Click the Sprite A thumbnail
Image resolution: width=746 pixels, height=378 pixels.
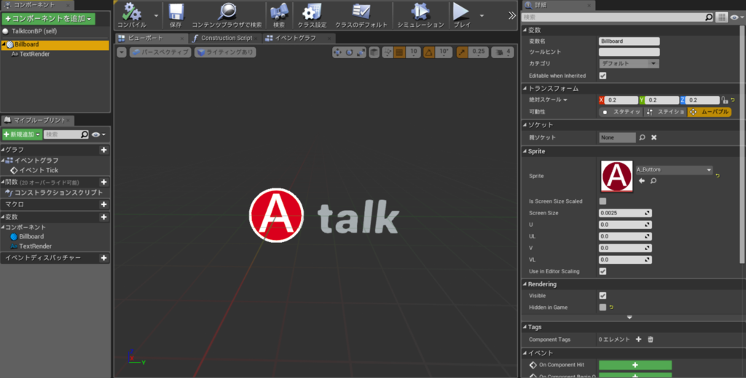(616, 176)
